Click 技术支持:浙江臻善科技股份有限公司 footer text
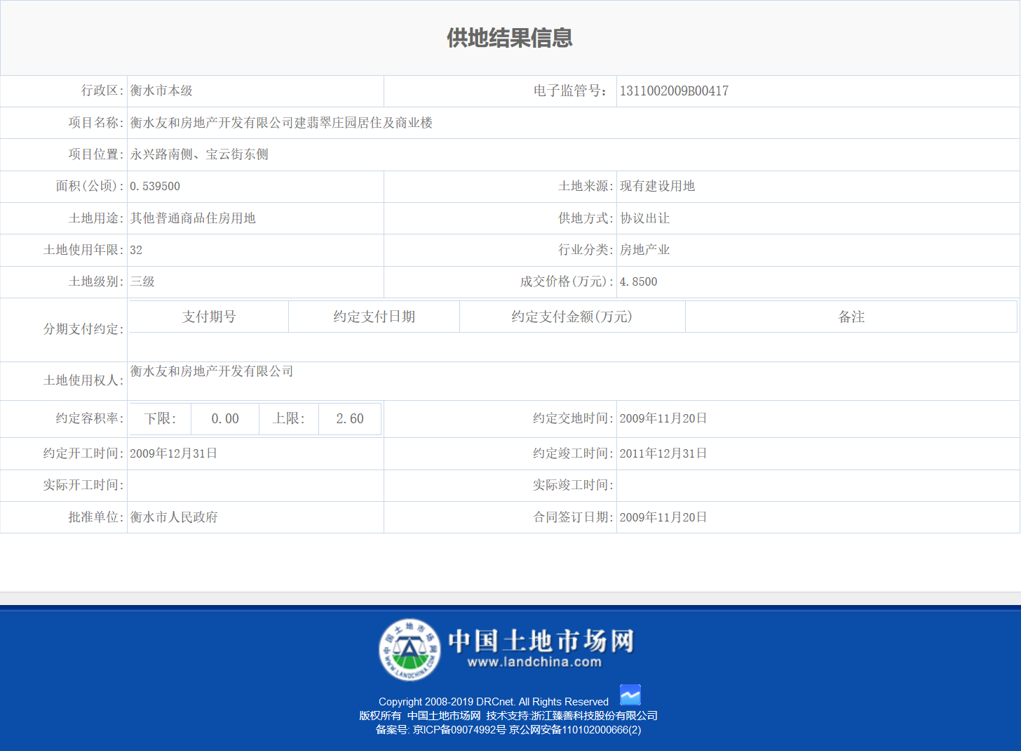The width and height of the screenshot is (1021, 751). click(x=572, y=716)
